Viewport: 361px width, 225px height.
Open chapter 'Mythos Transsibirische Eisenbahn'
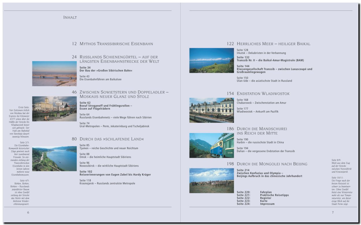tap(116, 44)
